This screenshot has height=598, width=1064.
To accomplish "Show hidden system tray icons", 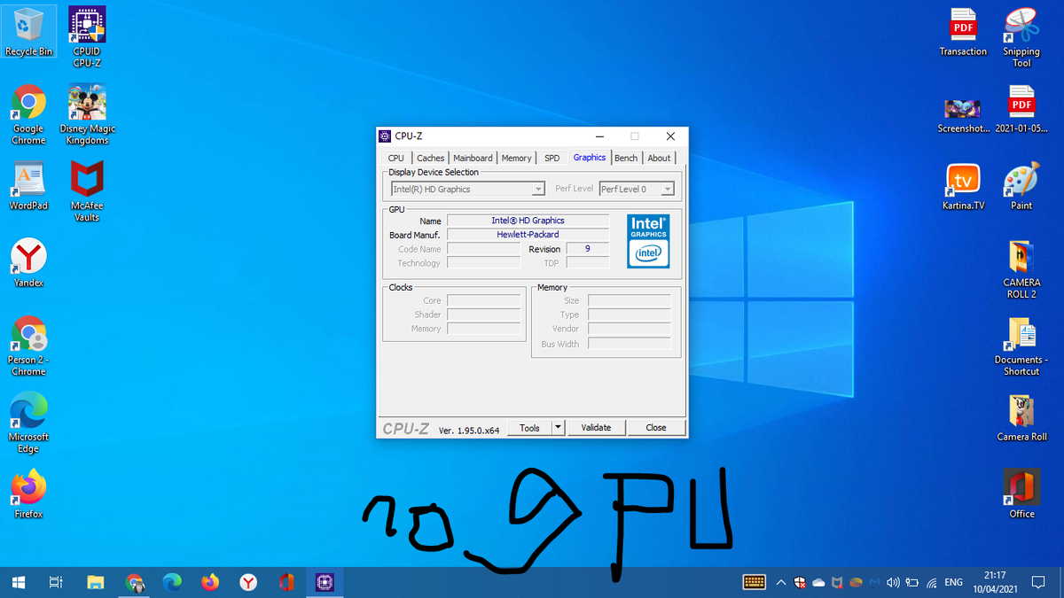I will 781,582.
